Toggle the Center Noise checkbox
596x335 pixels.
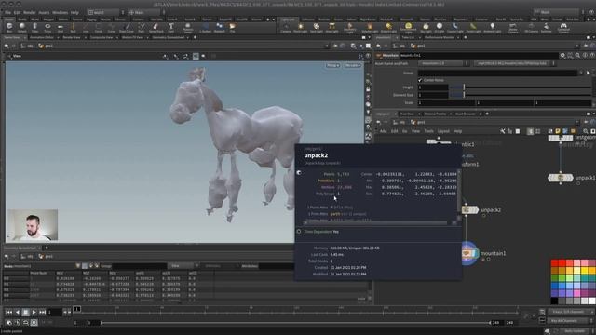[420, 80]
